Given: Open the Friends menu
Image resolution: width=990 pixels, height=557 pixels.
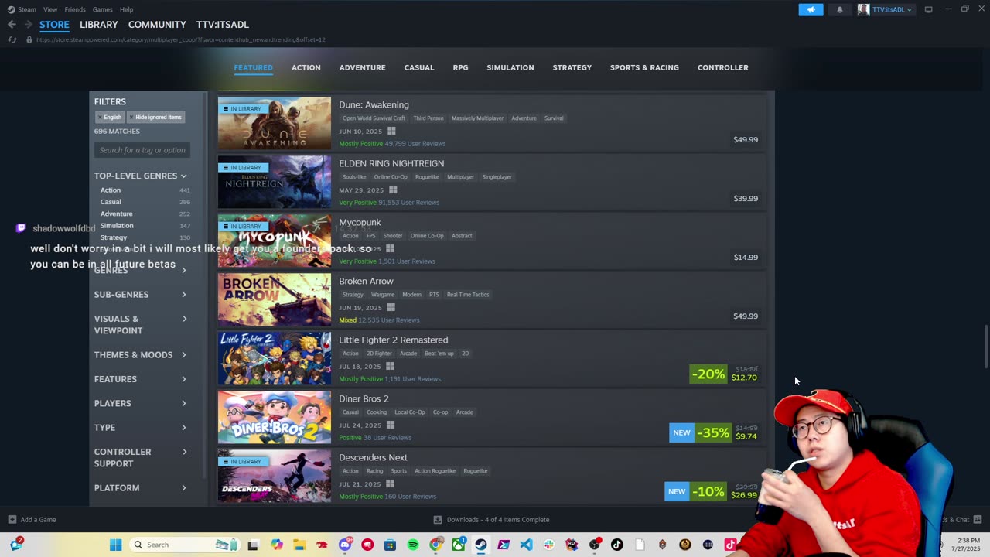Looking at the screenshot, I should tap(75, 9).
